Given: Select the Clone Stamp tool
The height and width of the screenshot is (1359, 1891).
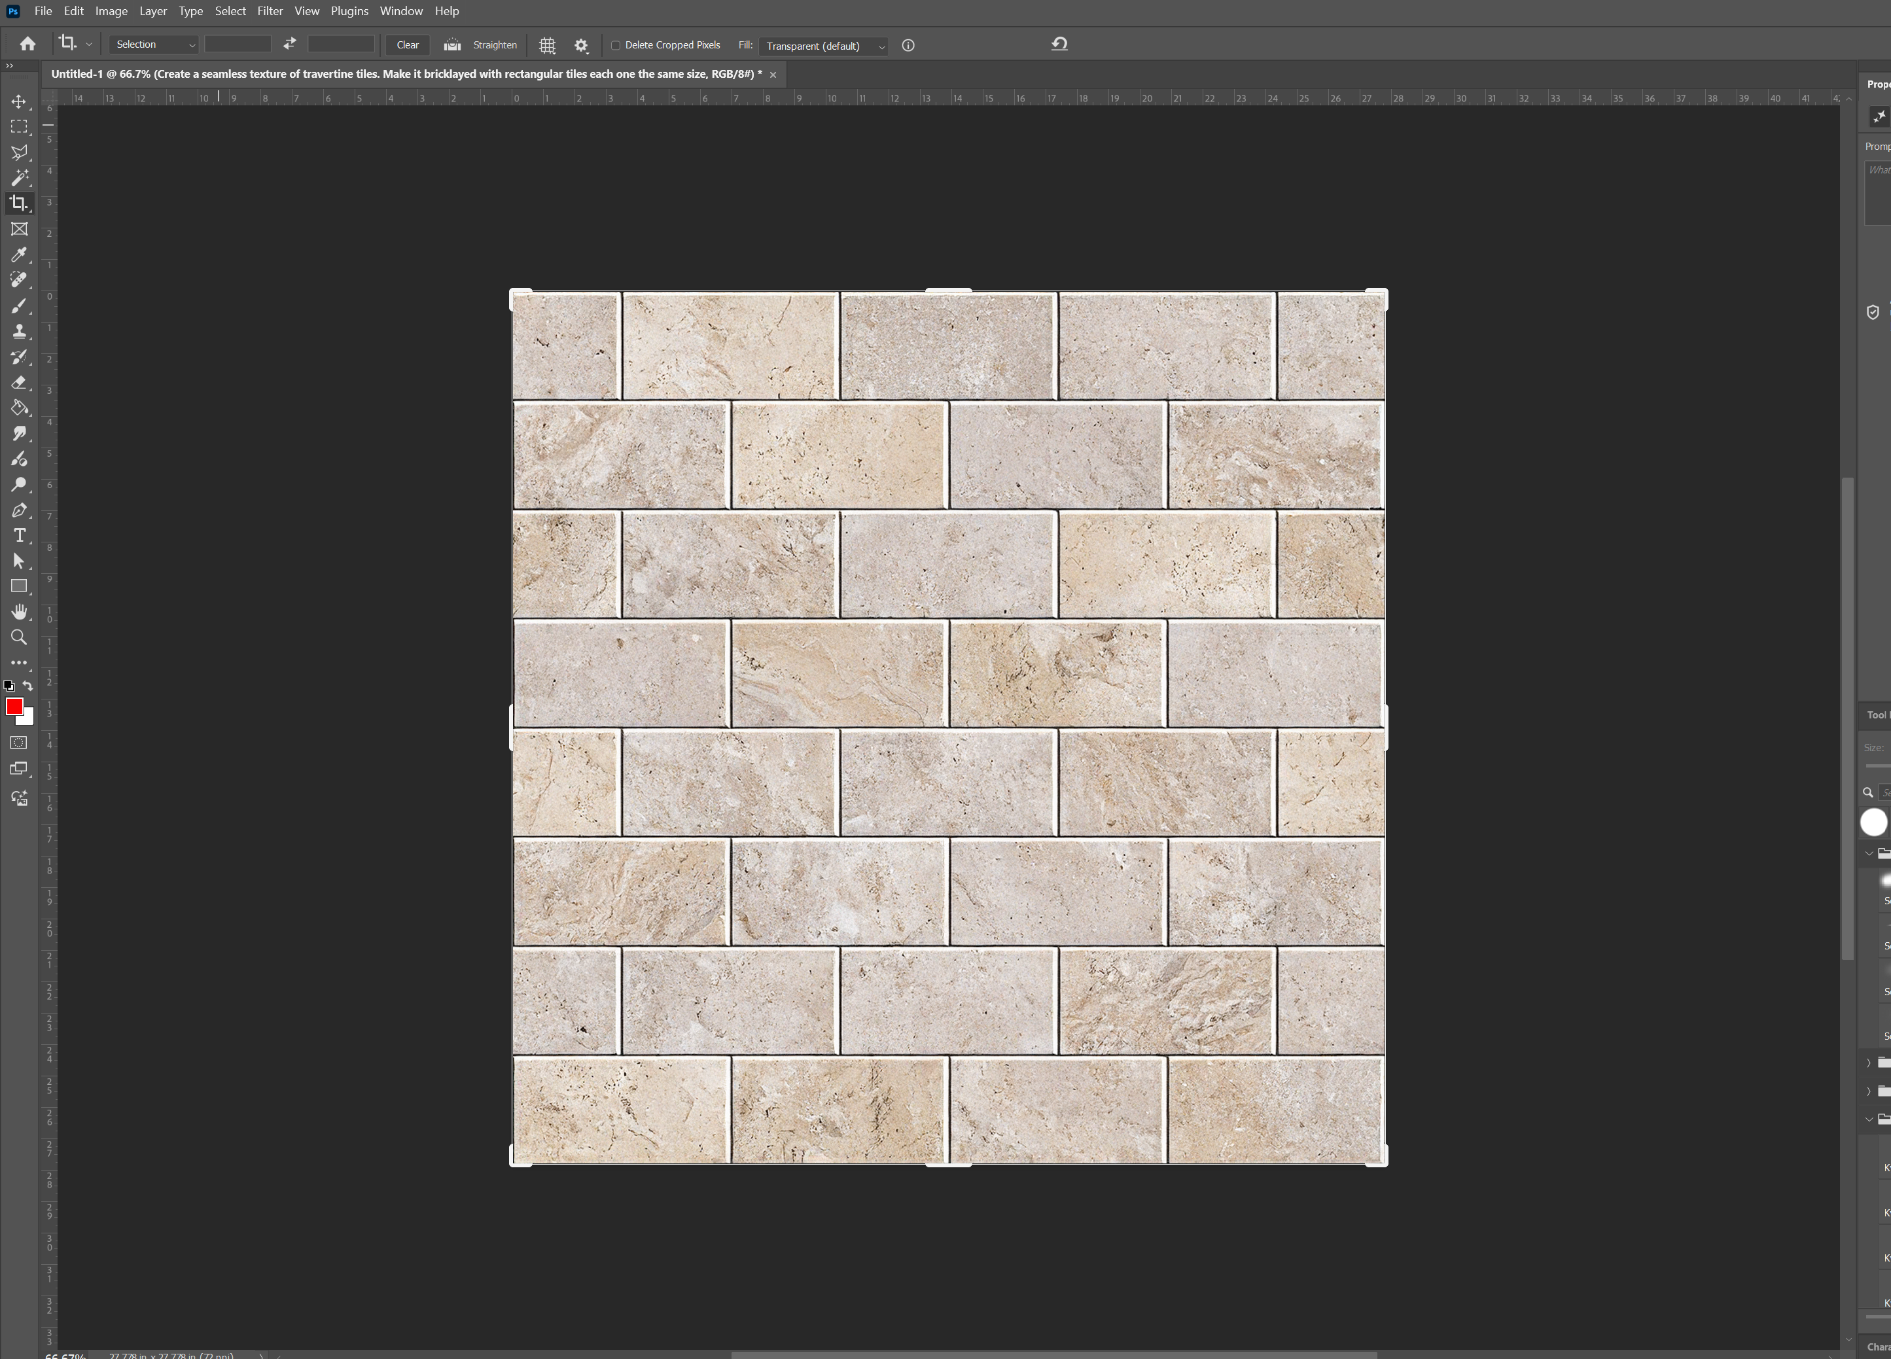Looking at the screenshot, I should (x=18, y=331).
